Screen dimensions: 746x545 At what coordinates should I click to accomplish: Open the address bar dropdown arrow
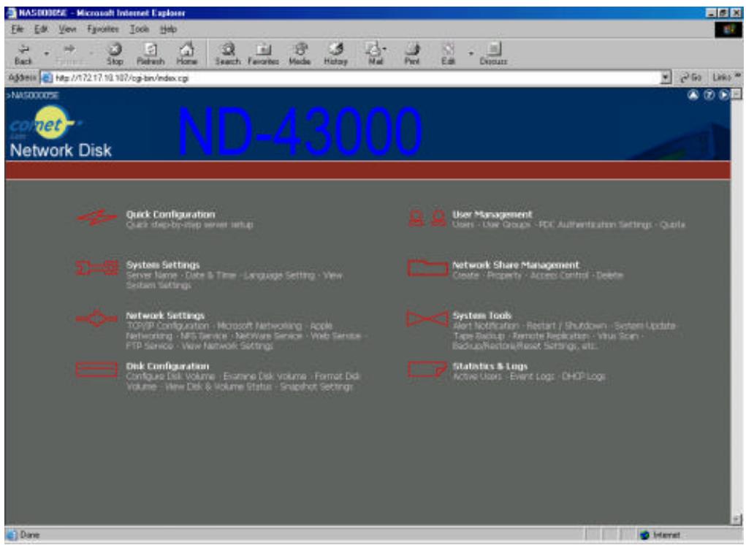666,77
